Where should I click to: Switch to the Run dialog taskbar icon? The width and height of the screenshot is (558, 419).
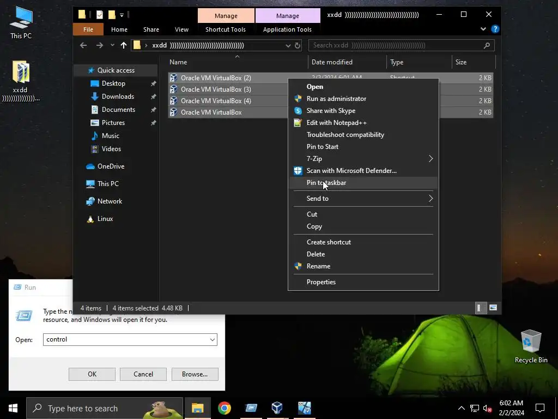pos(251,408)
